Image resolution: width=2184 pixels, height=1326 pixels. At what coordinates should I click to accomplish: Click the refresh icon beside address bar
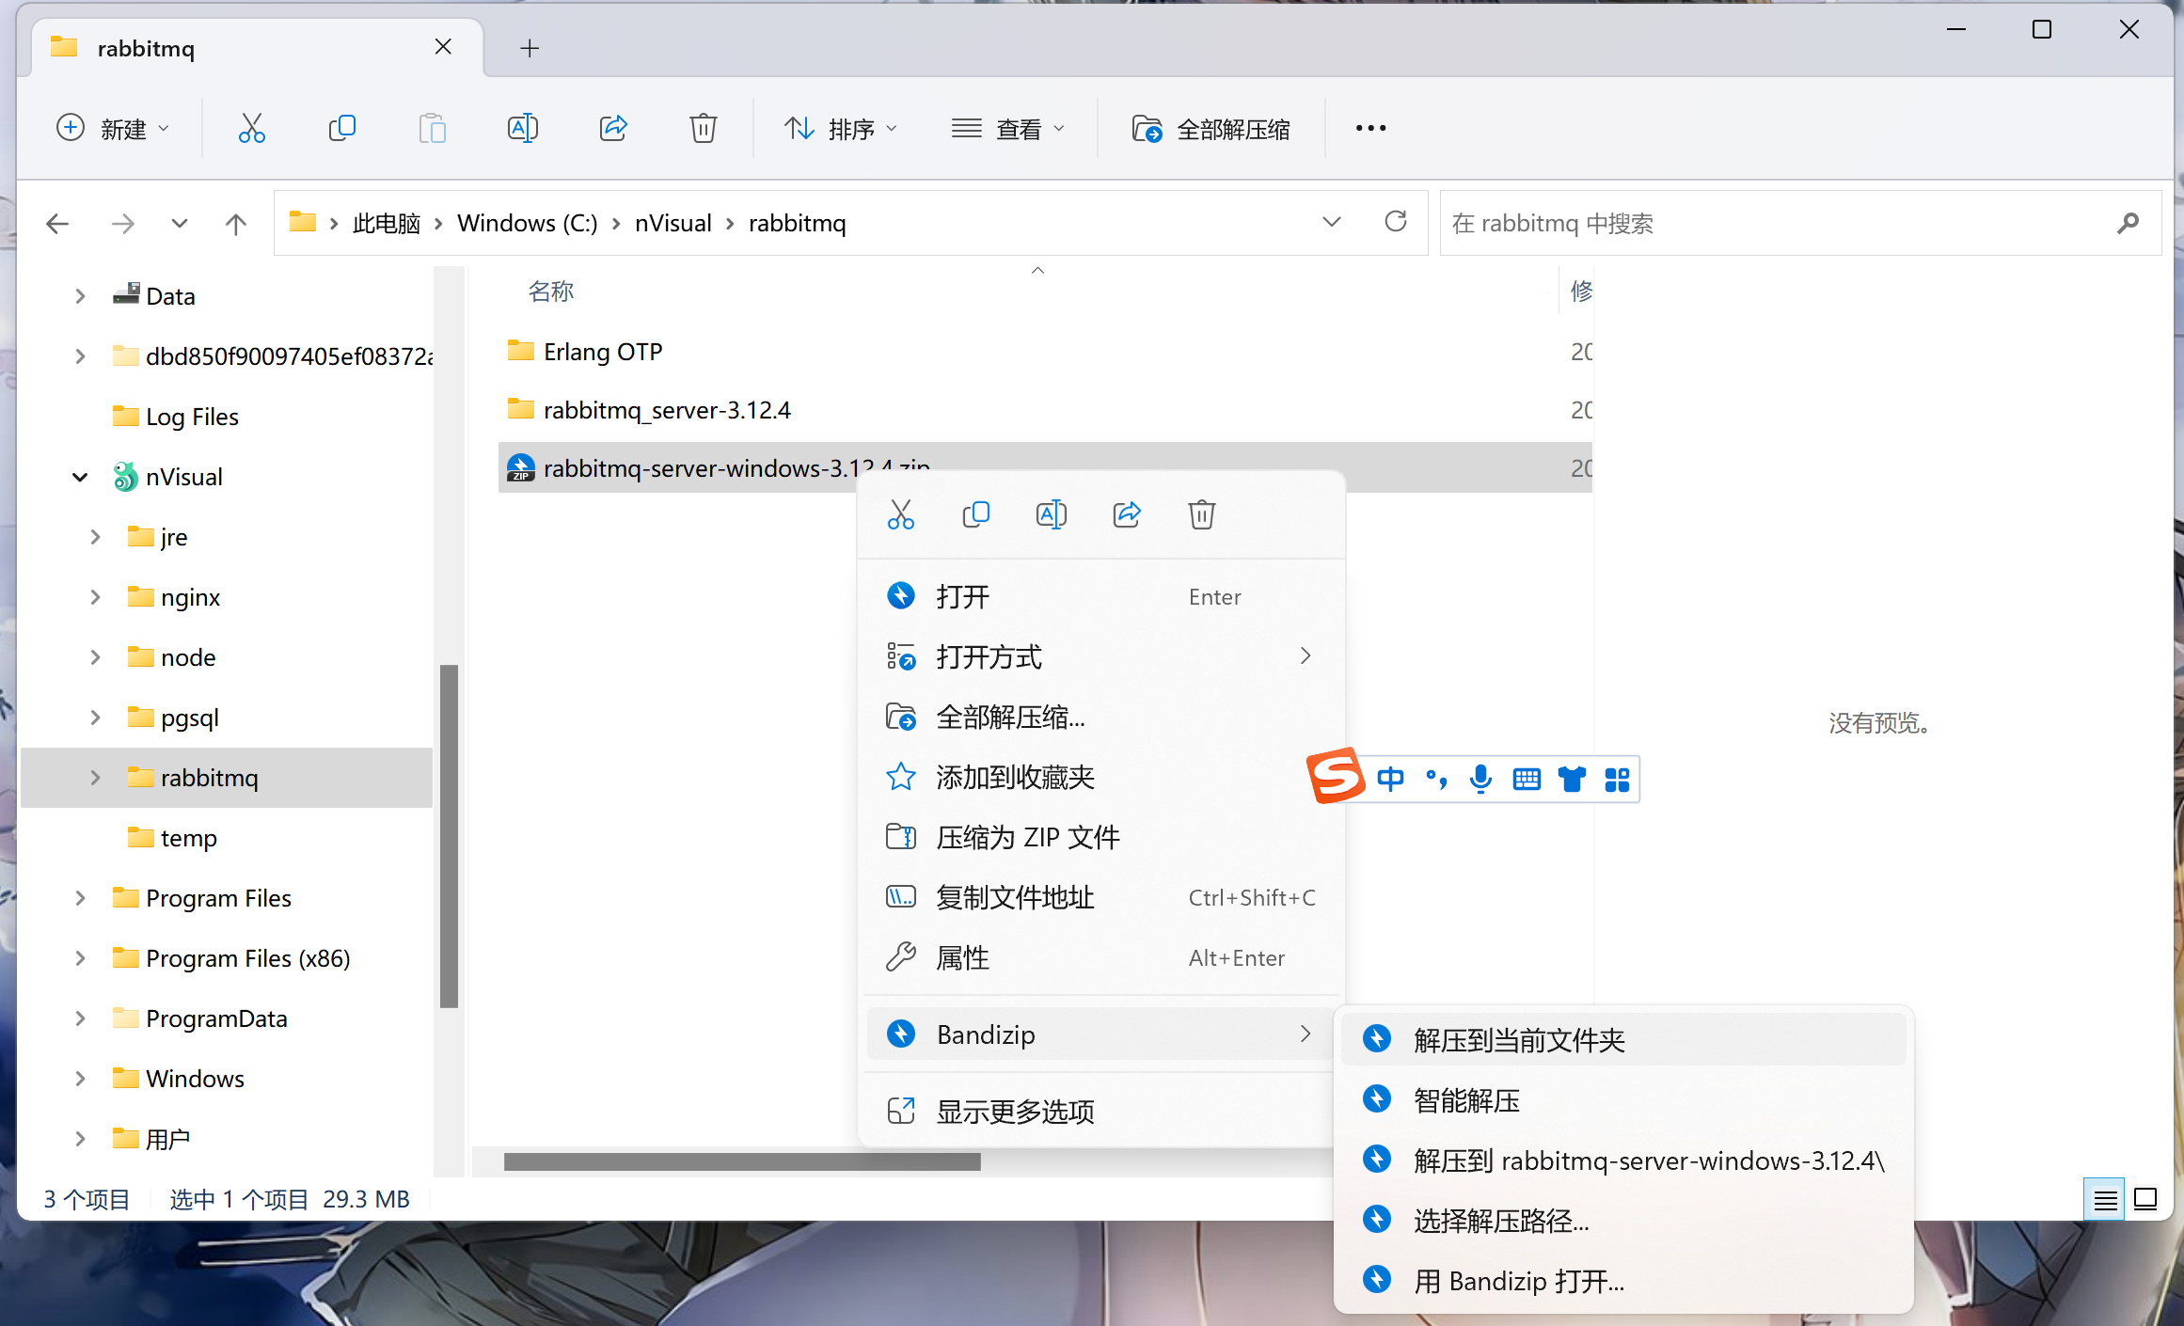1395,222
